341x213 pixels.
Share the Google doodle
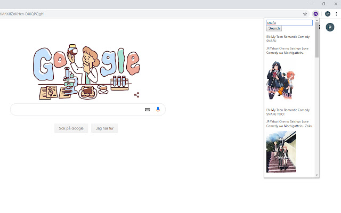tap(137, 95)
